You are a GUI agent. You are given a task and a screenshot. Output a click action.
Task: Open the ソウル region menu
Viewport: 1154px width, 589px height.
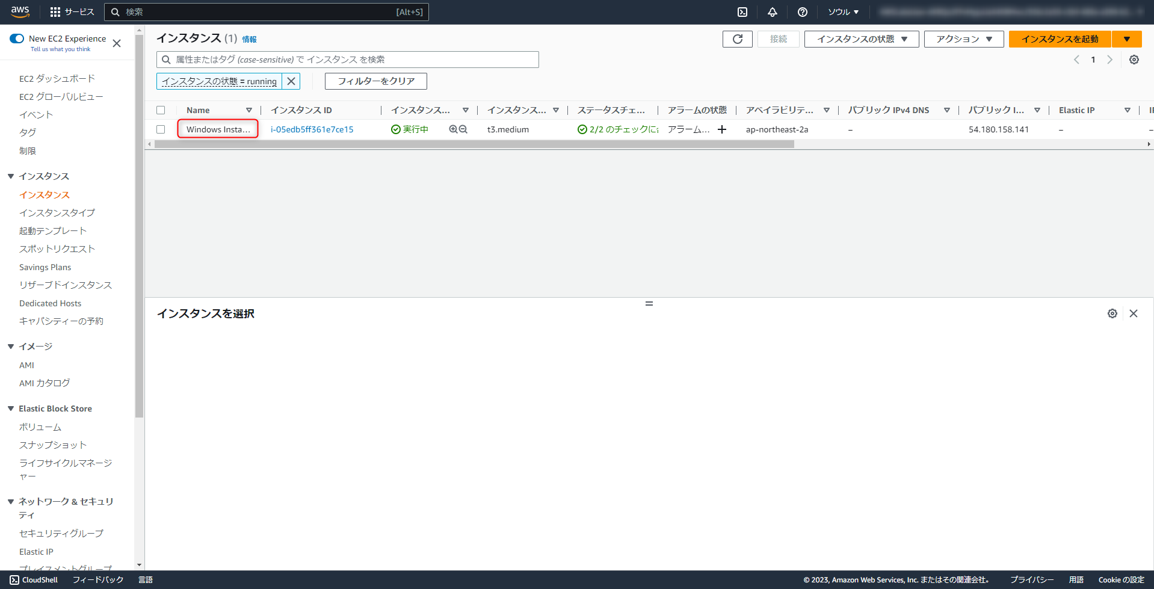coord(842,11)
